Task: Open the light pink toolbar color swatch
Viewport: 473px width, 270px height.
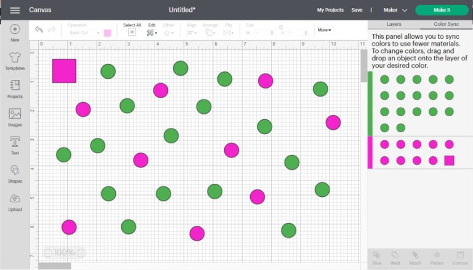Action: coord(107,33)
